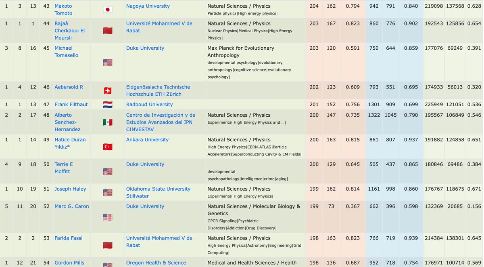
Task: Visit the Aebersold R researcher link
Action: (x=69, y=87)
